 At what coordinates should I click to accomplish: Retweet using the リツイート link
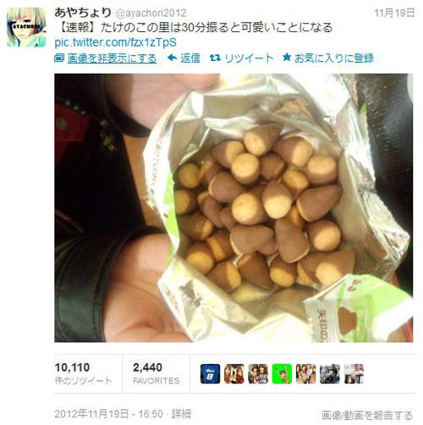point(250,58)
